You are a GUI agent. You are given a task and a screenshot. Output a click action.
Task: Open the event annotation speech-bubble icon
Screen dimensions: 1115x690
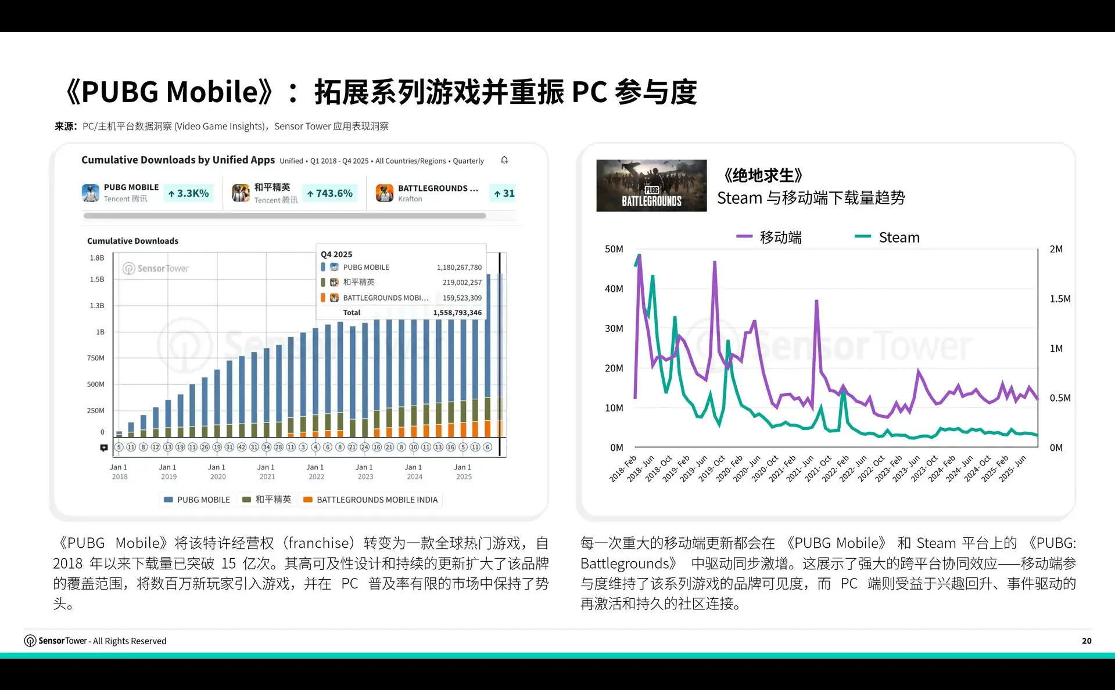click(103, 447)
